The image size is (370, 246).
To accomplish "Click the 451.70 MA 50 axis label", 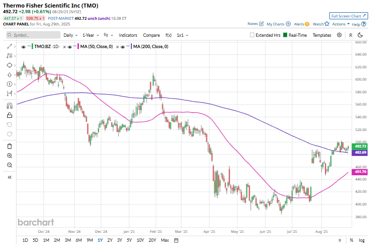I will (360, 172).
